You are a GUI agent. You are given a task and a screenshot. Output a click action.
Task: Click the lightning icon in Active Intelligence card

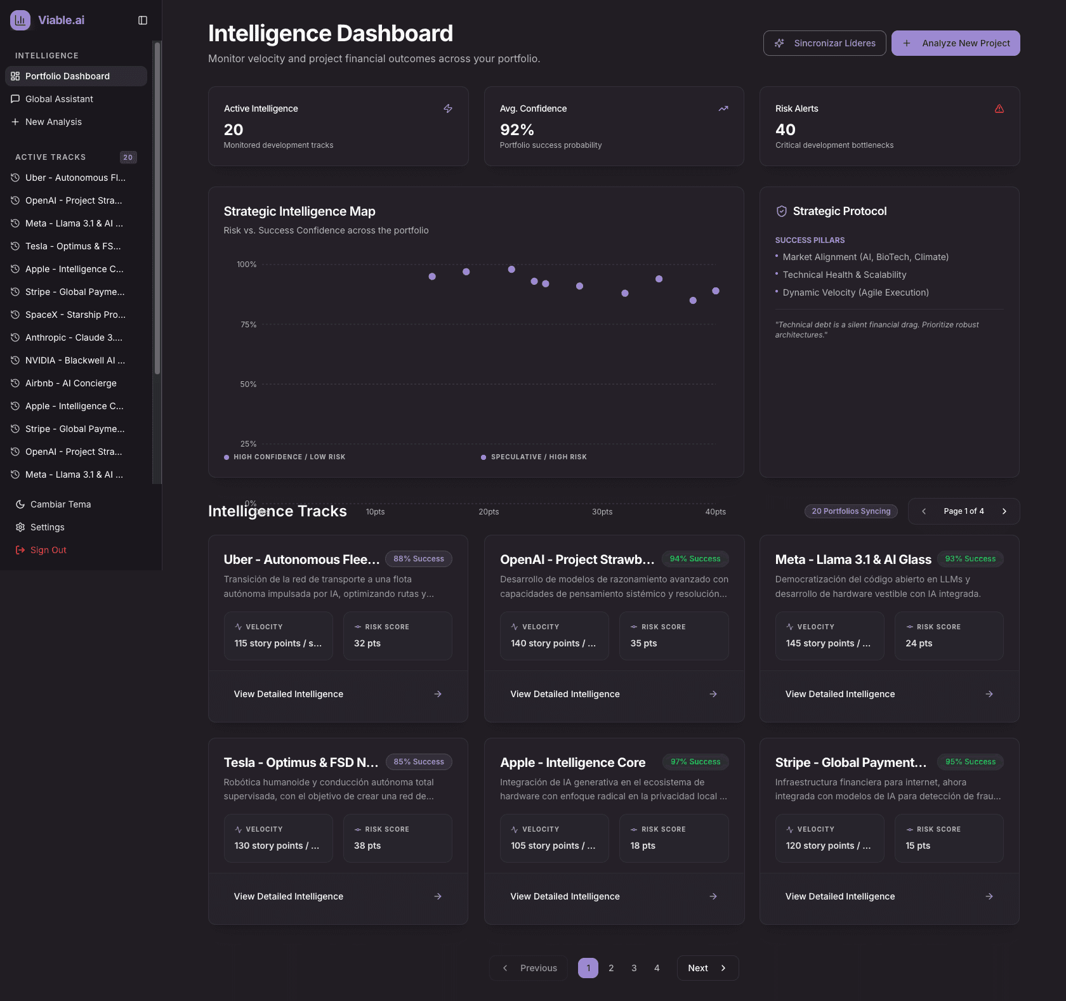coord(448,108)
